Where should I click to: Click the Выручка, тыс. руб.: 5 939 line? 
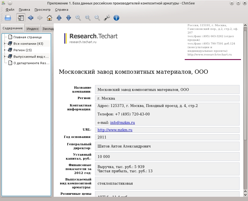(x=121, y=167)
